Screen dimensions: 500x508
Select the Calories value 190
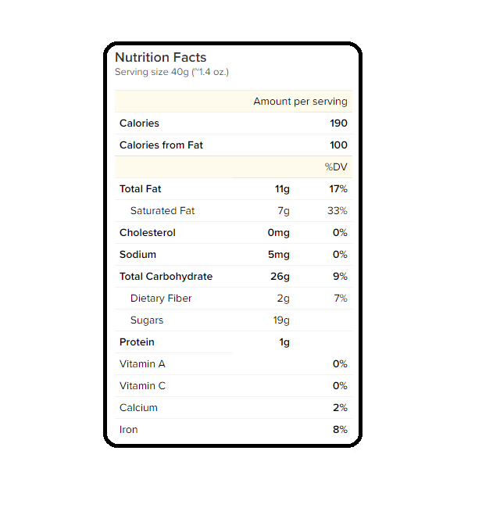[x=338, y=123]
